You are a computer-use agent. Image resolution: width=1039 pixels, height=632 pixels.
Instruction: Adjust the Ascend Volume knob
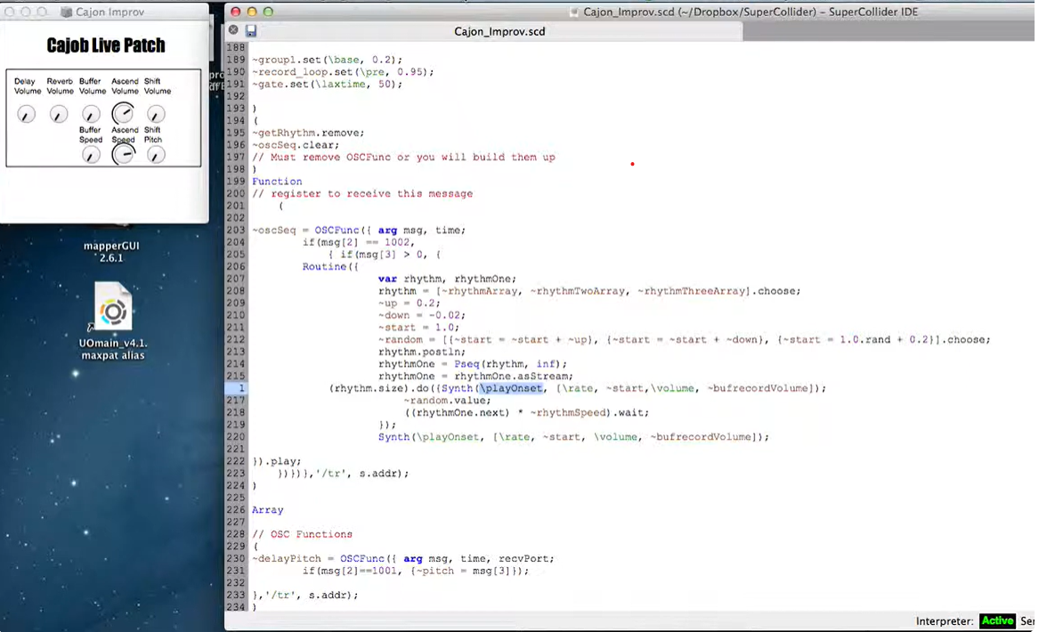(x=123, y=113)
